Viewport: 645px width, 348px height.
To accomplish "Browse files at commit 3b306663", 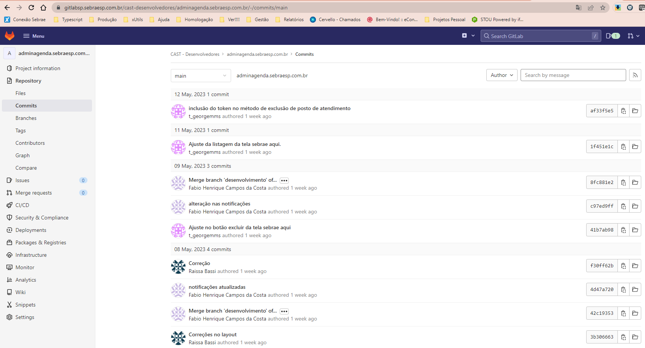I will click(635, 337).
